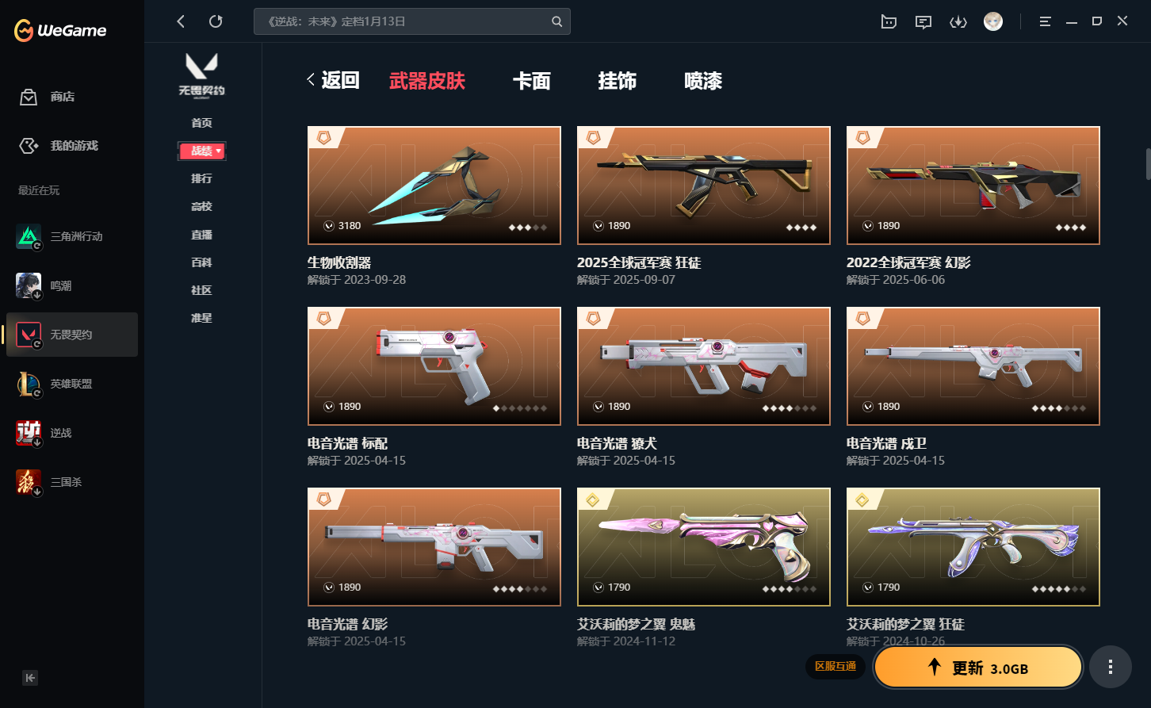
Task: Refresh the page with reload icon
Action: [216, 21]
